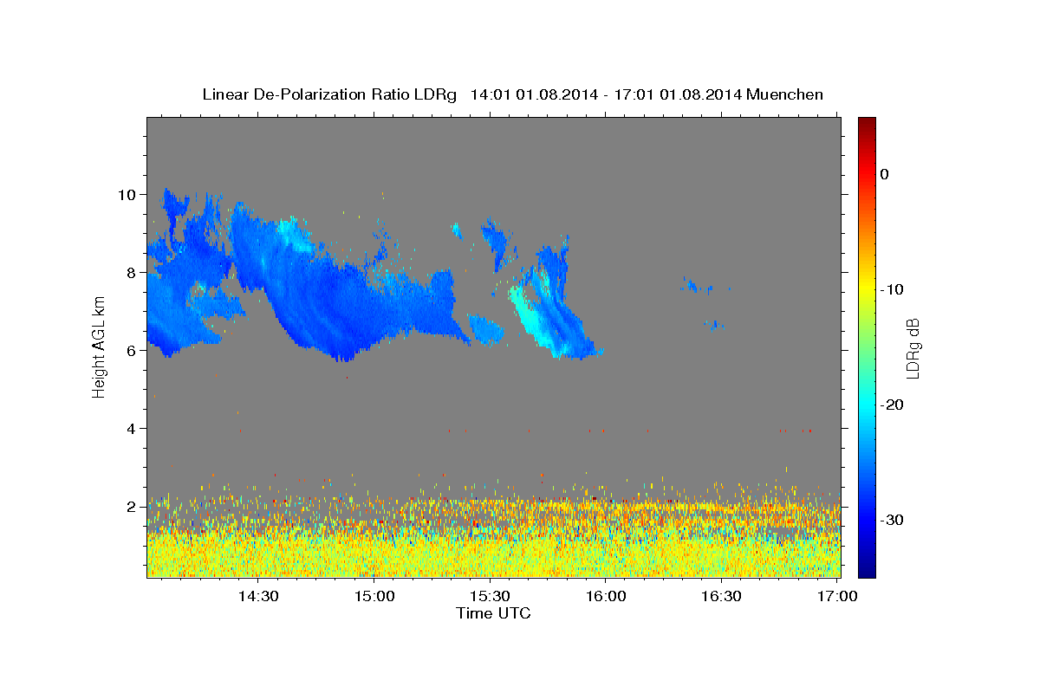This screenshot has height=693, width=1040.
Task: Click the date range text '14:01 01.08.2014'
Action: tap(533, 94)
